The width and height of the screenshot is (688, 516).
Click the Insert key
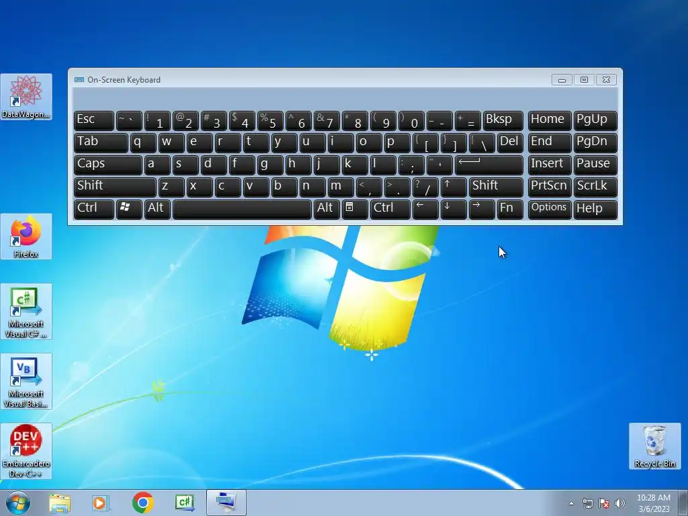click(x=550, y=165)
